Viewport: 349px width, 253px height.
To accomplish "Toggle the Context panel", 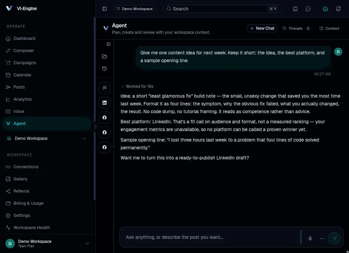I will point(329,28).
